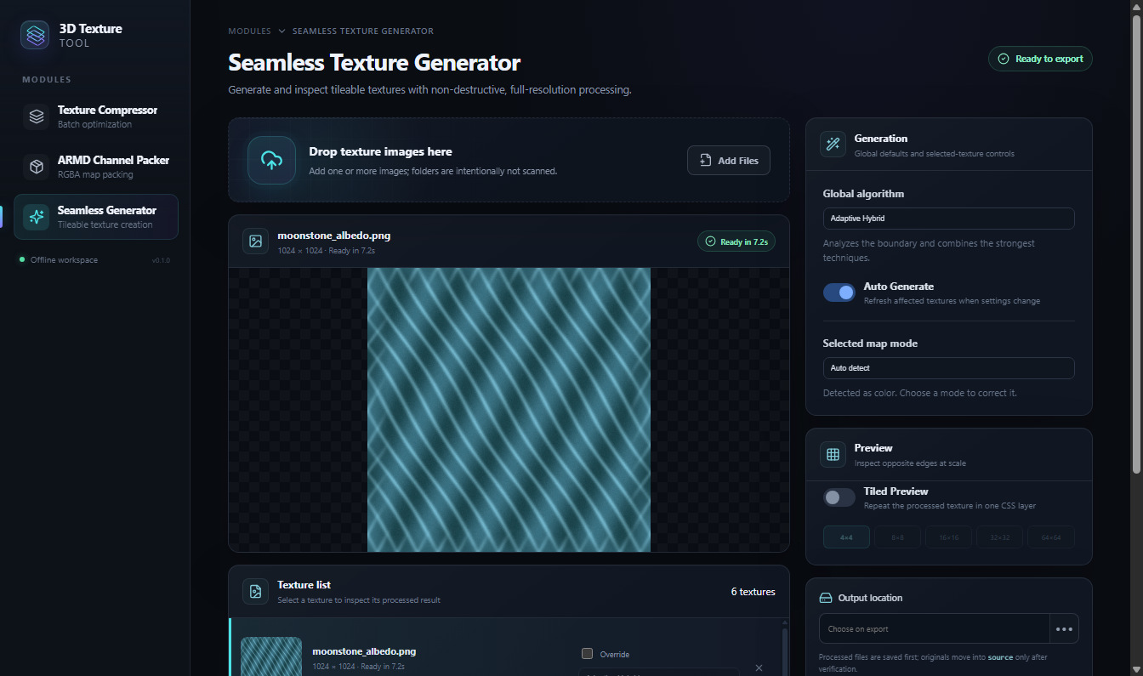Screen dimensions: 1143x676
Task: Click the green Offline workspace status dot
Action: [x=22, y=259]
